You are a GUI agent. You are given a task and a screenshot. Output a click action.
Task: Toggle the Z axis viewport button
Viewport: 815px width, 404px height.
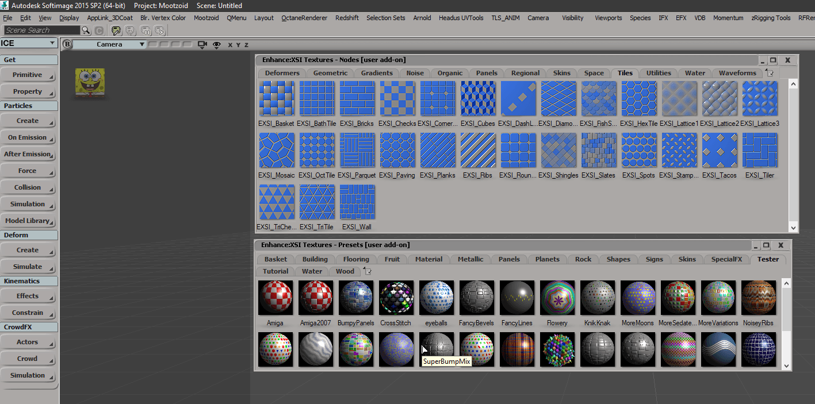[x=246, y=45]
